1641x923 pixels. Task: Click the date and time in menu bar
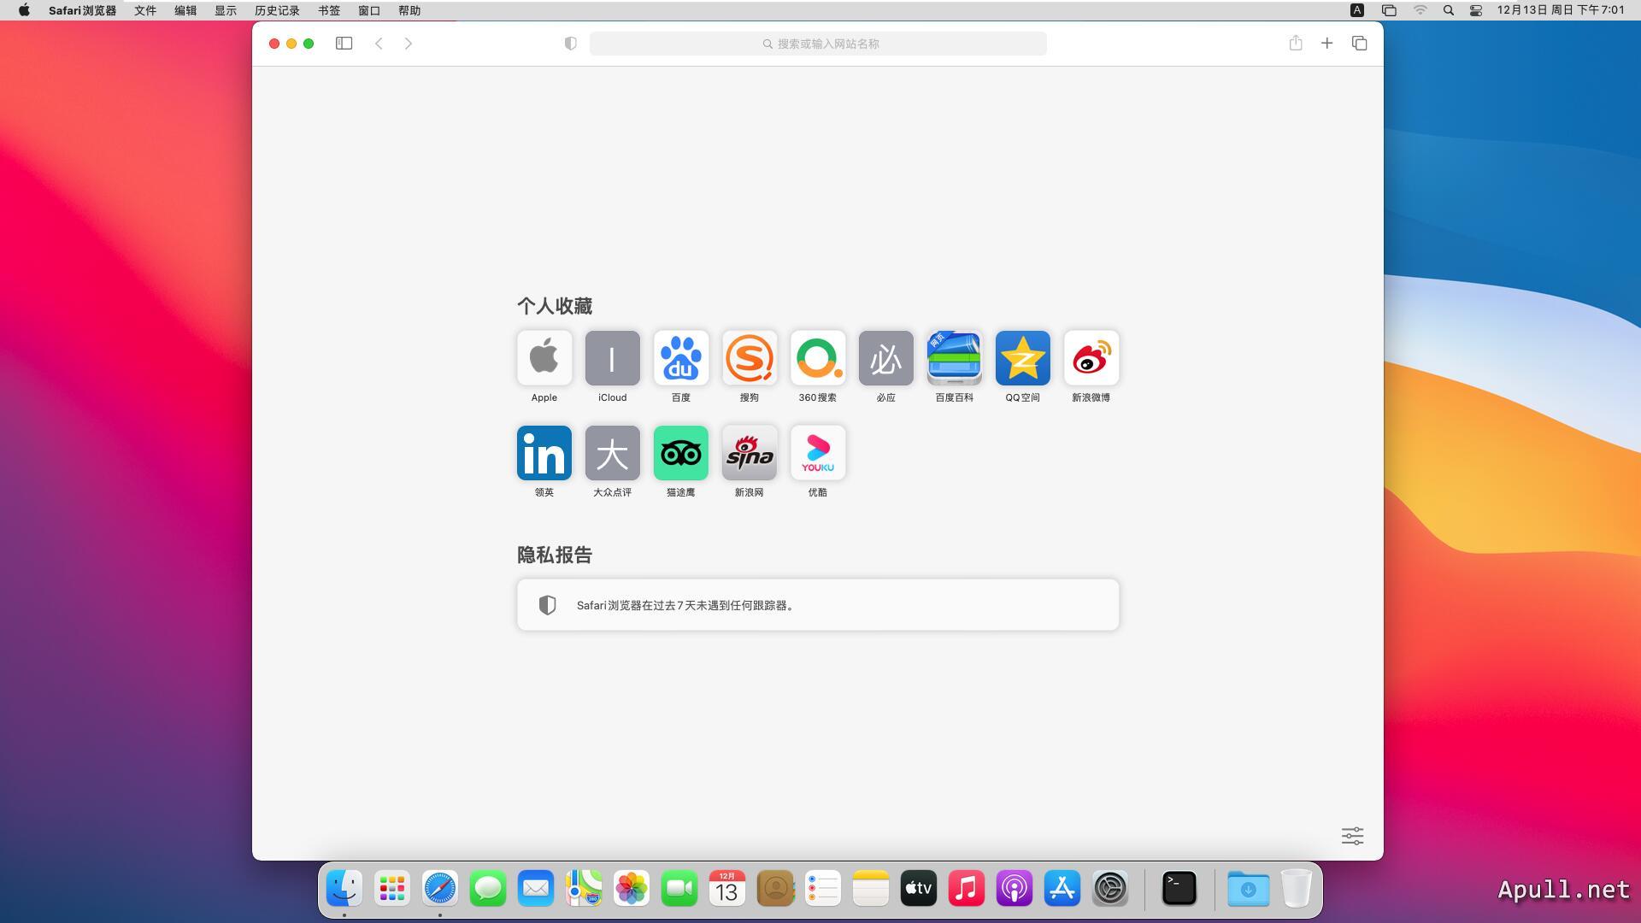pos(1561,10)
